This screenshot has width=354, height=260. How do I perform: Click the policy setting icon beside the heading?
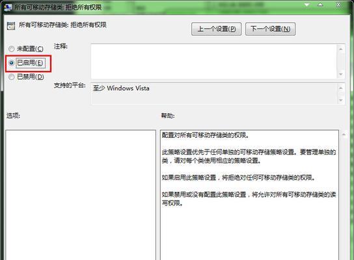coord(10,26)
